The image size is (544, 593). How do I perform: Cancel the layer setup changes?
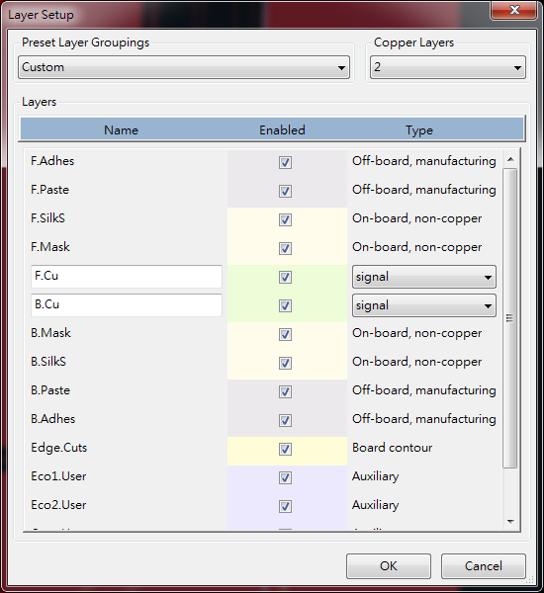pyautogui.click(x=484, y=566)
